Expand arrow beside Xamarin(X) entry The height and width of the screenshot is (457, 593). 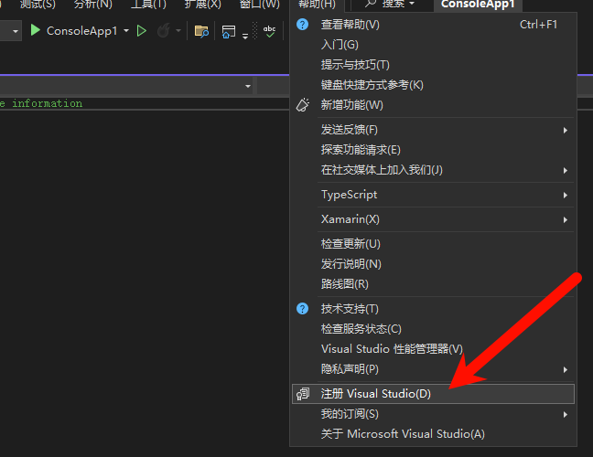566,219
